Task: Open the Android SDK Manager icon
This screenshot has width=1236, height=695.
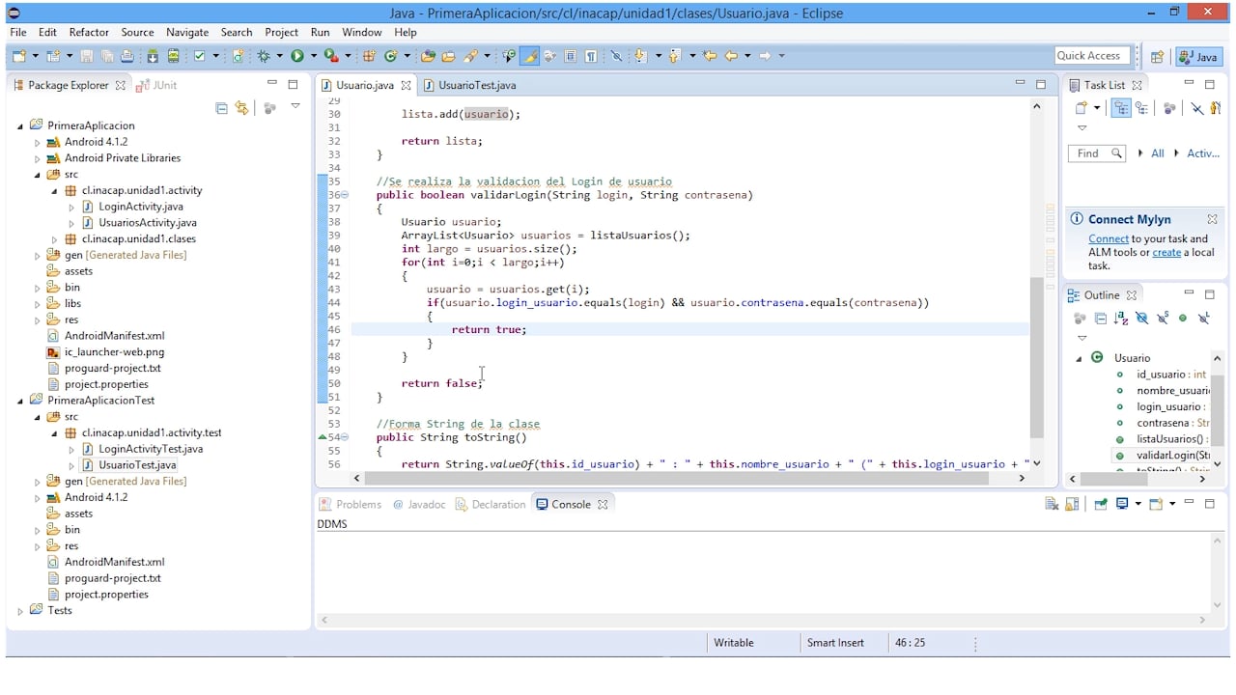Action: 152,56
